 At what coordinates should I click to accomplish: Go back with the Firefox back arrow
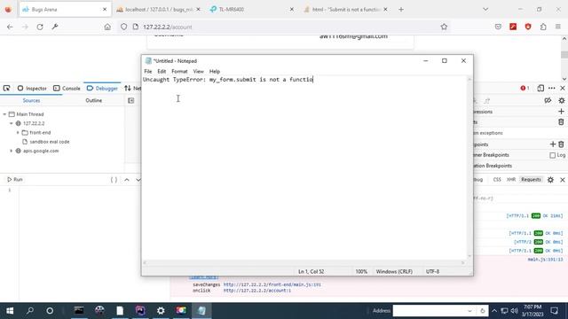[10, 27]
